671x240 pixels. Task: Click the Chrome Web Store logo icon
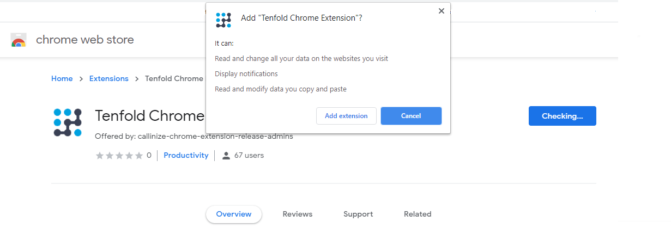(19, 40)
